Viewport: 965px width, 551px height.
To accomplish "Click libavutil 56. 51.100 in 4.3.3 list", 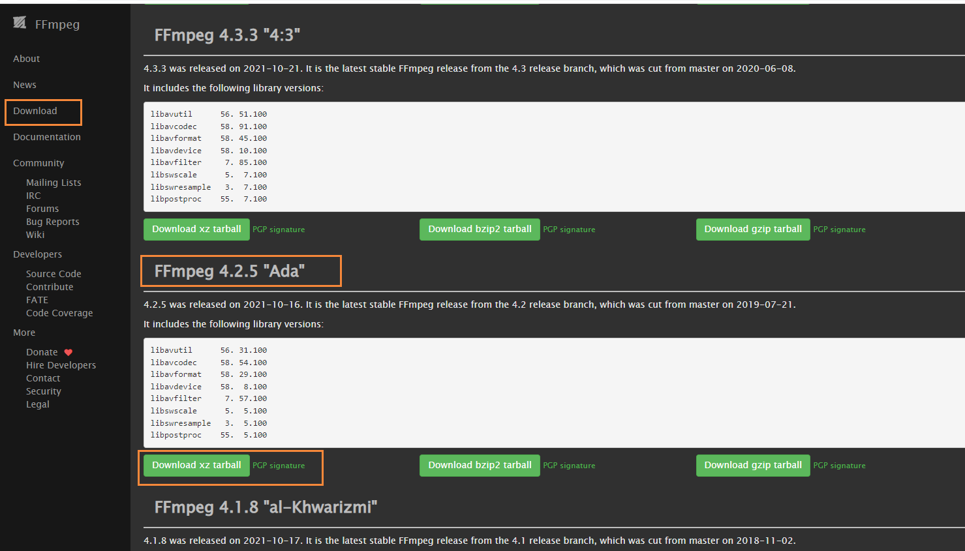I will click(209, 114).
